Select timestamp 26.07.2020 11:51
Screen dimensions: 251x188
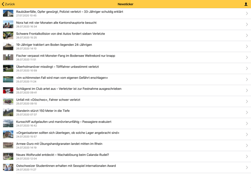click(26, 60)
